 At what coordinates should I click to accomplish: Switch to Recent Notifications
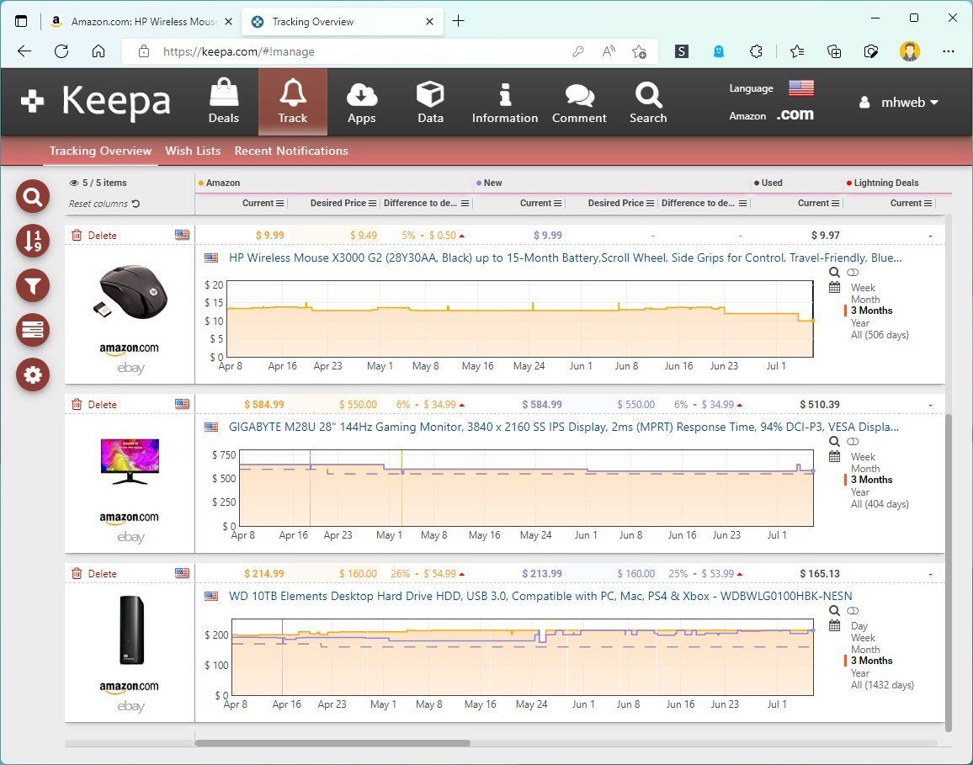coord(290,151)
